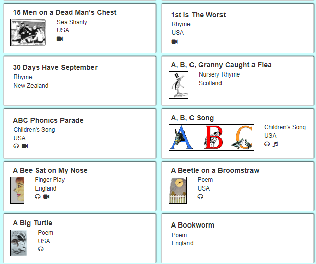Click video icon in ABC Phonics Parade card
Viewport: 316px width, 264px height.
pyautogui.click(x=25, y=146)
